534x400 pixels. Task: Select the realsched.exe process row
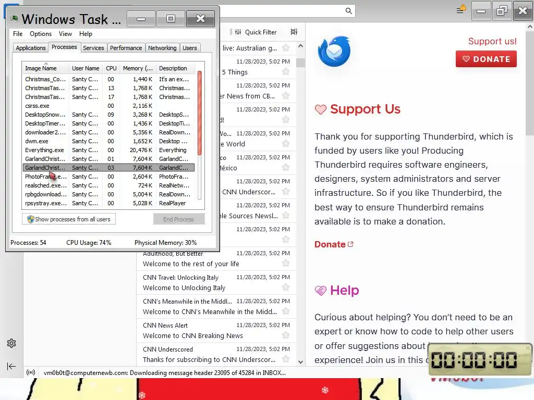point(108,185)
